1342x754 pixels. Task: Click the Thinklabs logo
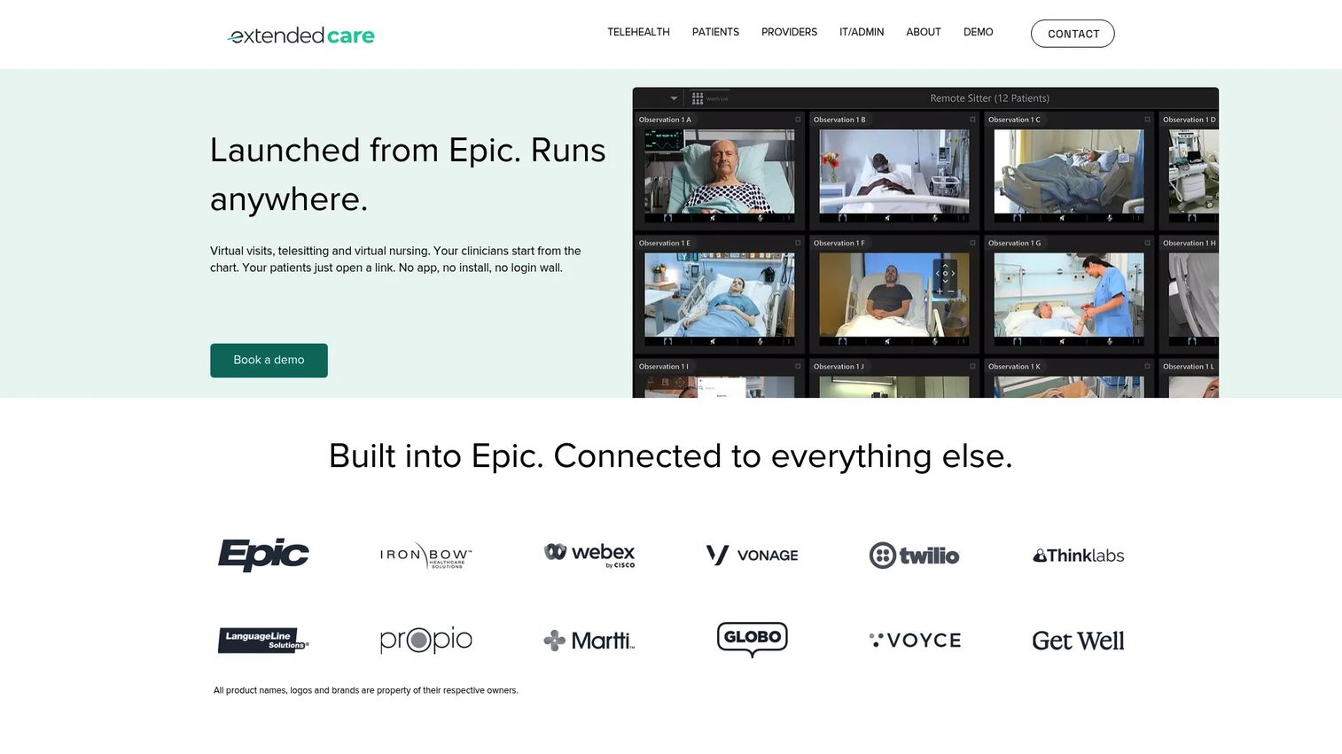point(1078,556)
